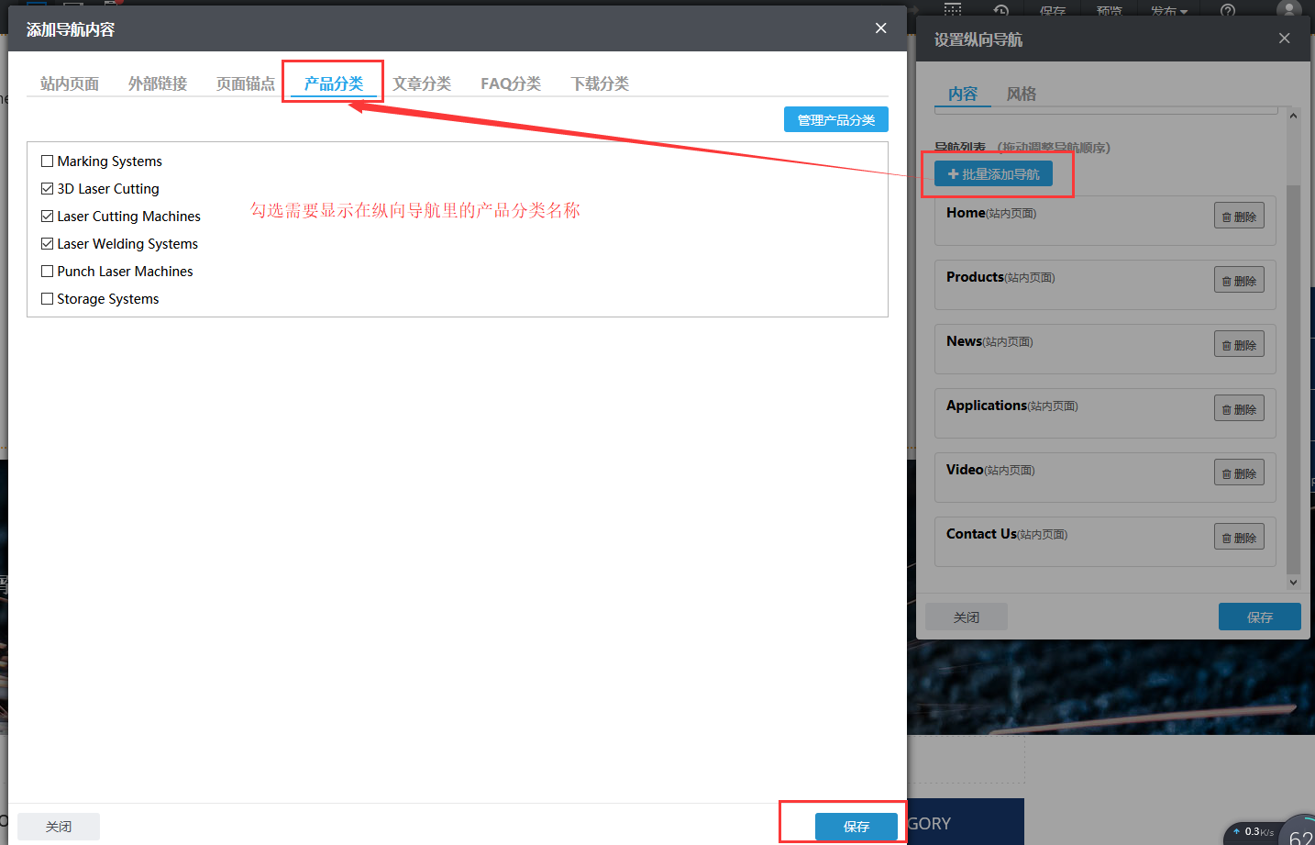The width and height of the screenshot is (1315, 845).
Task: Delete the Home navigation item
Action: [1239, 216]
